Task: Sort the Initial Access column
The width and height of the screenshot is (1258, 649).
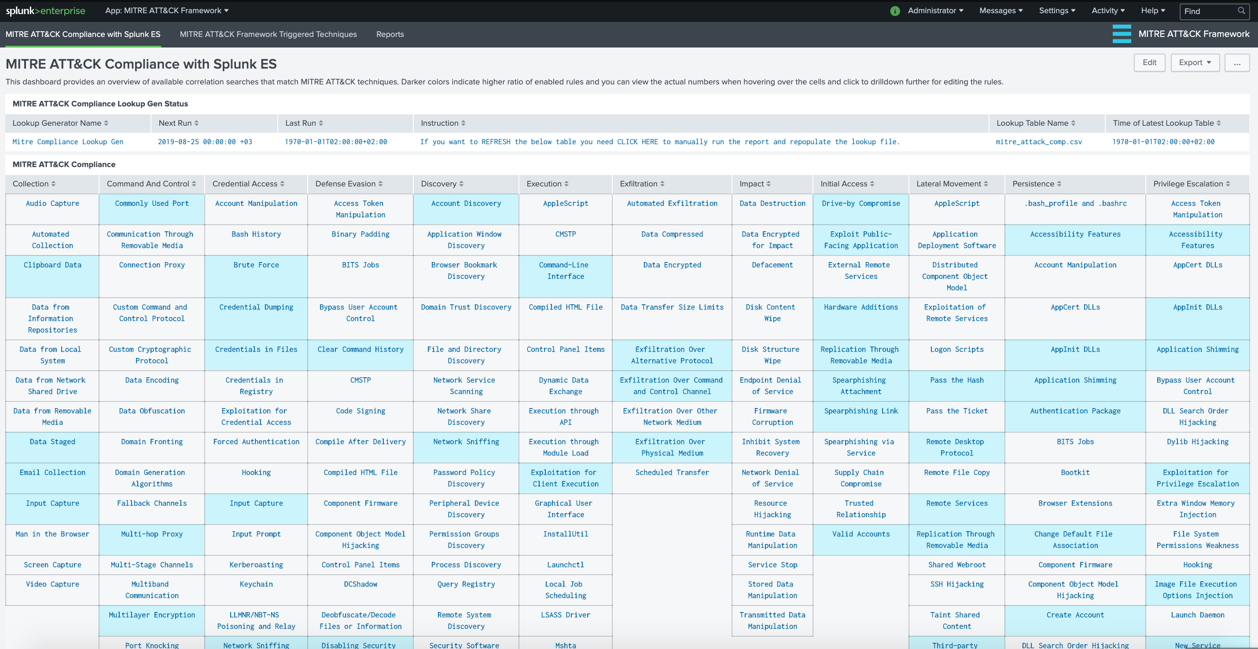Action: pyautogui.click(x=847, y=183)
